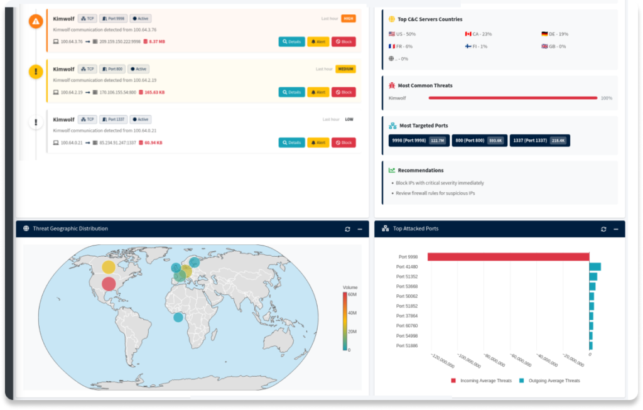Toggle the Incoming Average Threats legend series

(481, 380)
